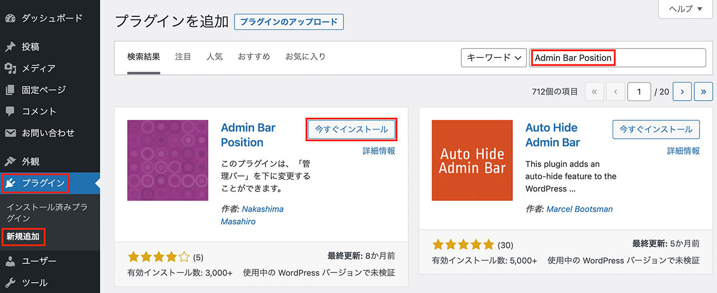
Task: Click the 固定ページ pages icon
Action: point(10,90)
